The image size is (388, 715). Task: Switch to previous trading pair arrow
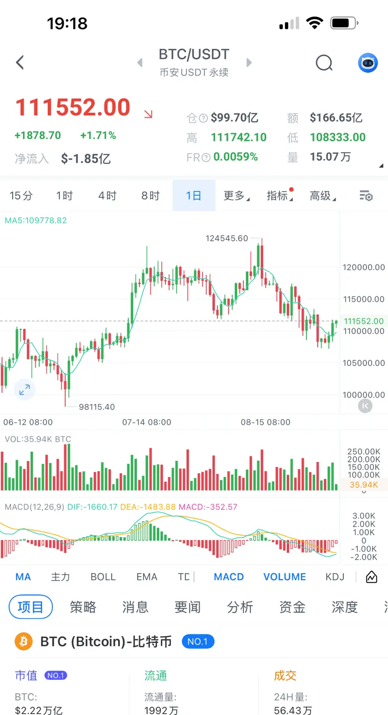click(140, 62)
